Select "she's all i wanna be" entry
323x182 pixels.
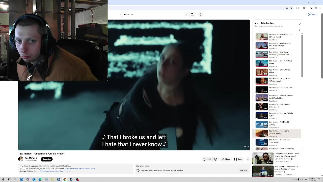coord(277,98)
